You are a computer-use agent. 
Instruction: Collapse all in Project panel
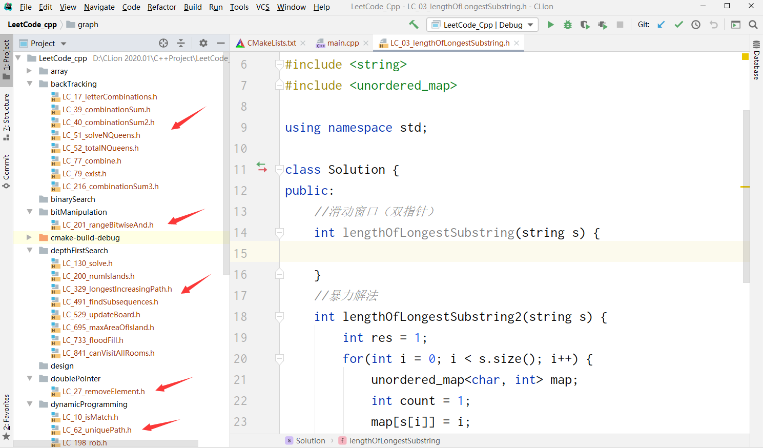[181, 43]
